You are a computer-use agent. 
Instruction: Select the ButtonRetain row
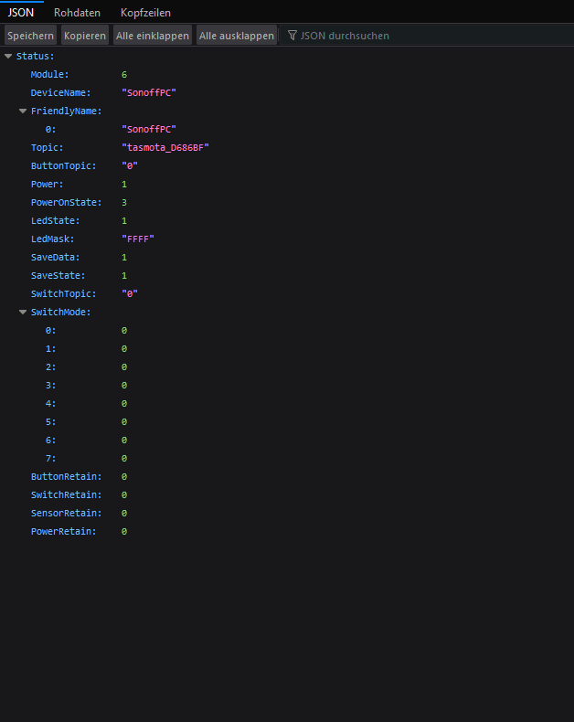coord(287,476)
